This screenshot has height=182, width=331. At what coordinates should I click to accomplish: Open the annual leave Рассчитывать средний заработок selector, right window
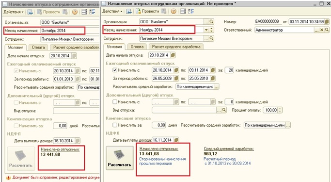(216, 86)
